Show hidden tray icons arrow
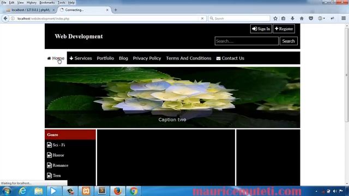This screenshot has height=196, width=349. click(316, 191)
